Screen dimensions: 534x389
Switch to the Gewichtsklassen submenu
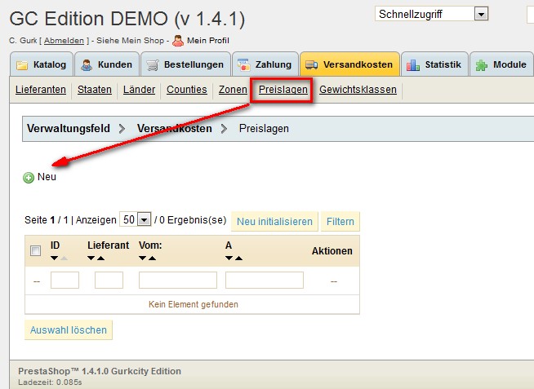[358, 90]
